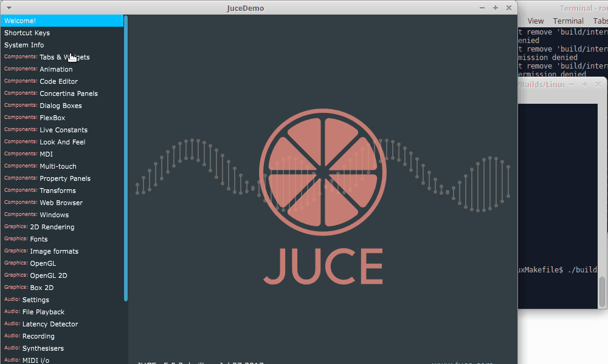The image size is (608, 364).
Task: Select Audio: Synthesisers demo
Action: pos(62,348)
